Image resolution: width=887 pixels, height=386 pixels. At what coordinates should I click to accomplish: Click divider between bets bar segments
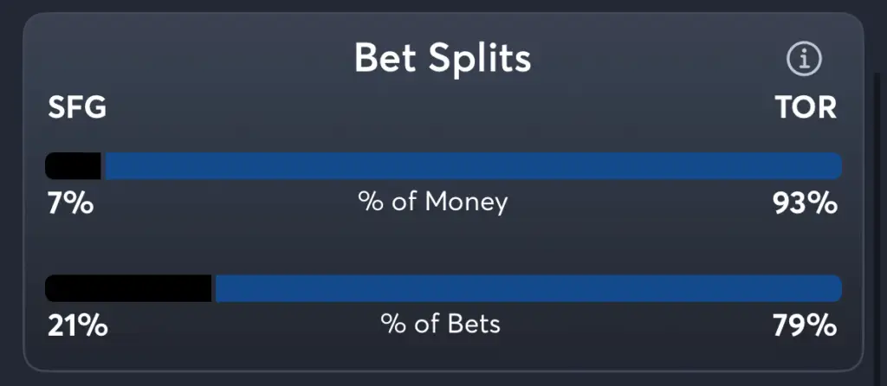pyautogui.click(x=214, y=288)
